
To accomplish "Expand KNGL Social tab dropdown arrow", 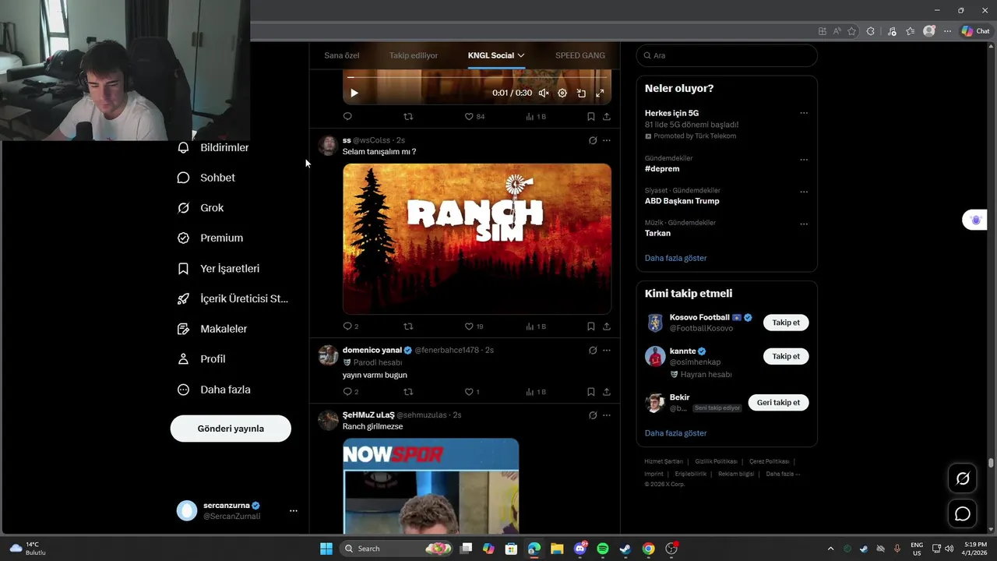I will 521,55.
